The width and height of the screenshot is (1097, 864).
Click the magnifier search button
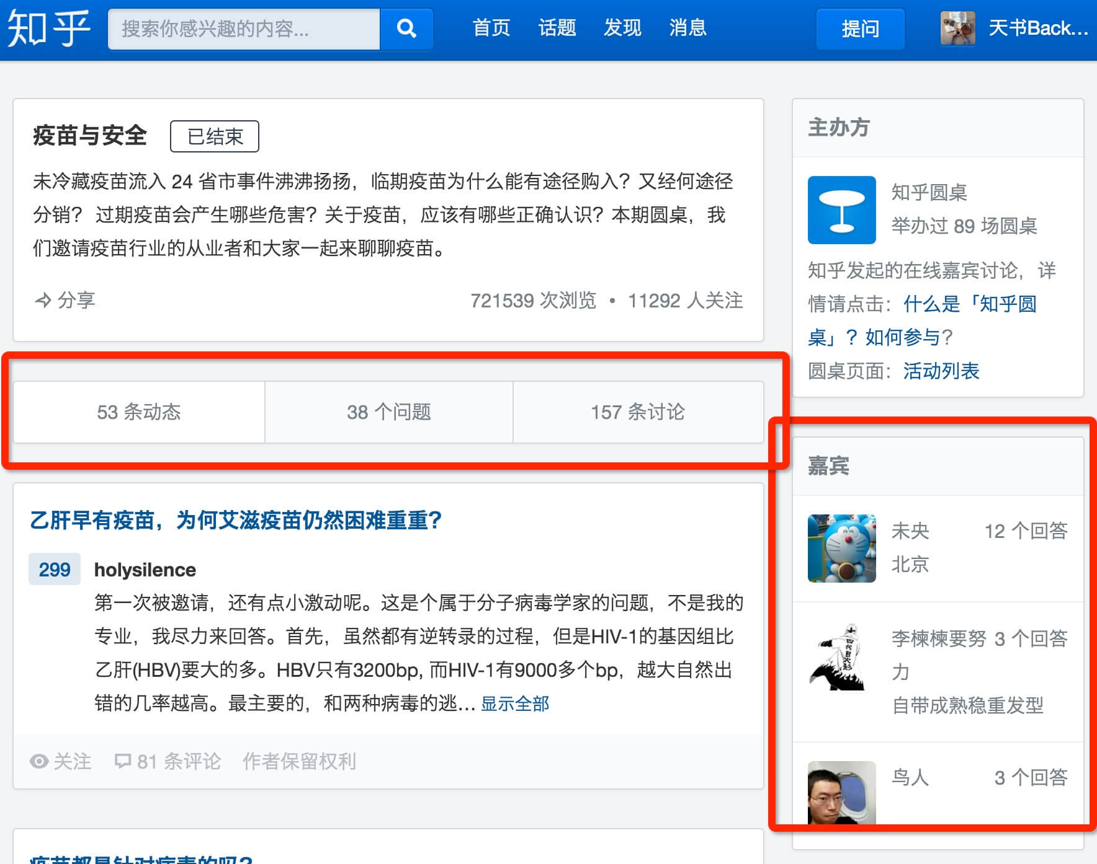(x=406, y=29)
